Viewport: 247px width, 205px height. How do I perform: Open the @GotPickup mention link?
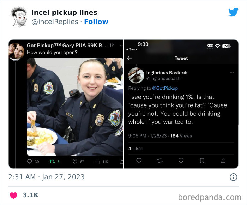coord(165,88)
